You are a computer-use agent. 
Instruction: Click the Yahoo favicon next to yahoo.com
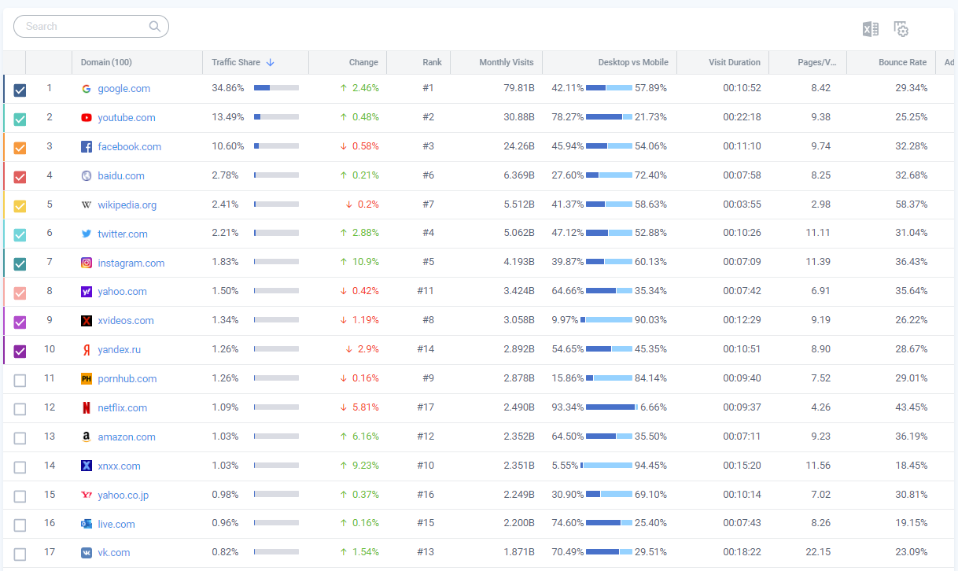tap(87, 292)
